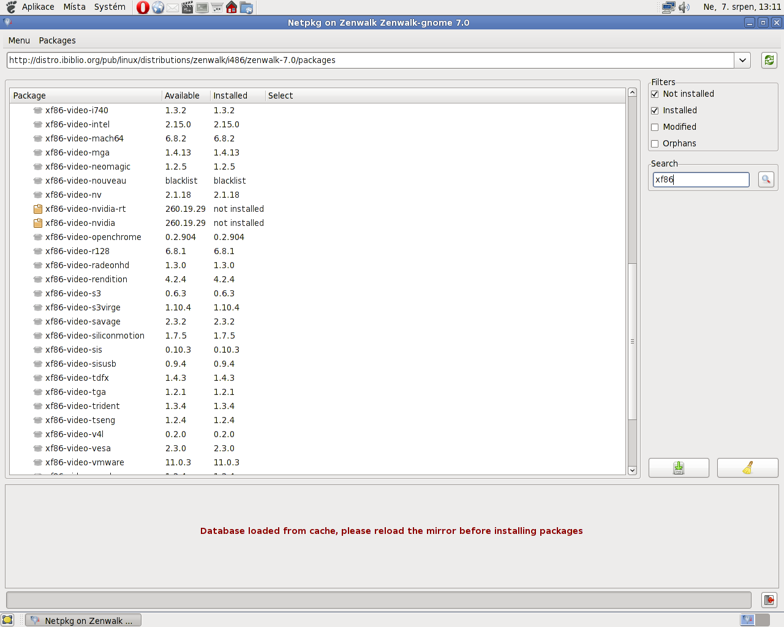
Task: Select the xf86-video-nouveau row
Action: pos(317,181)
